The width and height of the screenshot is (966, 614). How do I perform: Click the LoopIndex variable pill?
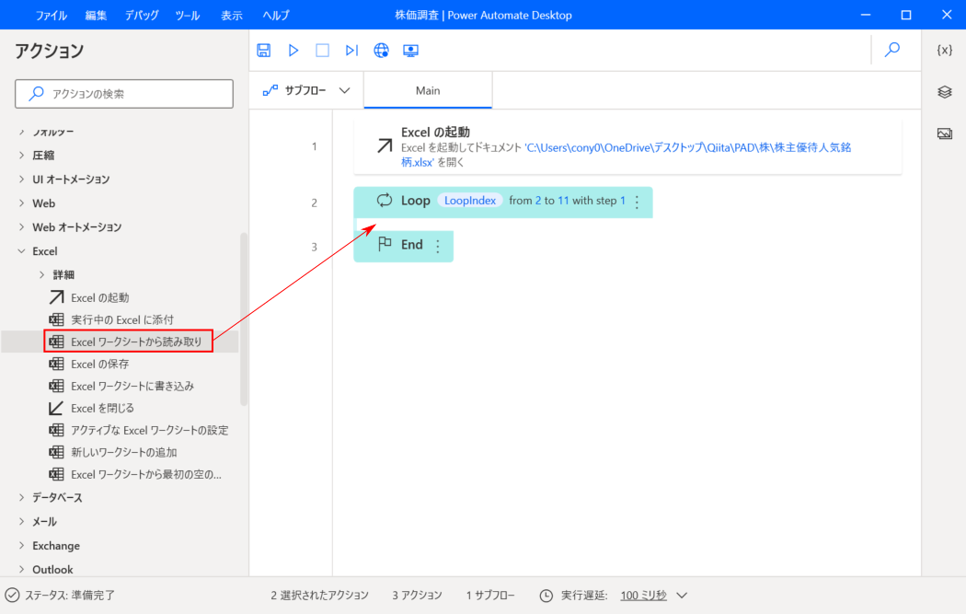[x=470, y=201]
